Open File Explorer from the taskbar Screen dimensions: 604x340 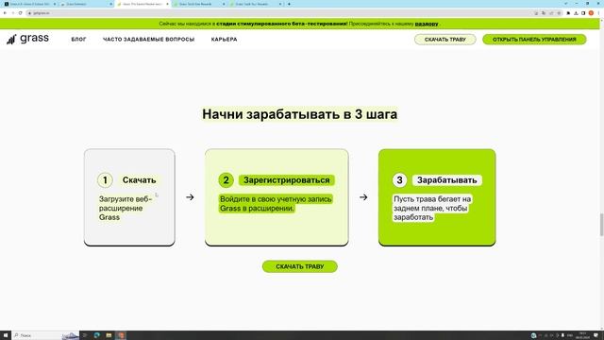[x=109, y=335]
